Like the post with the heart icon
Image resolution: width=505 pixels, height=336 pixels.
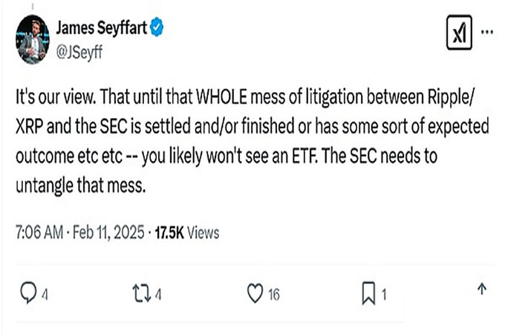[x=255, y=294]
